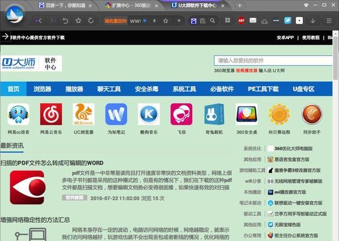Click the 360浏览器 hot search link

coord(224,70)
